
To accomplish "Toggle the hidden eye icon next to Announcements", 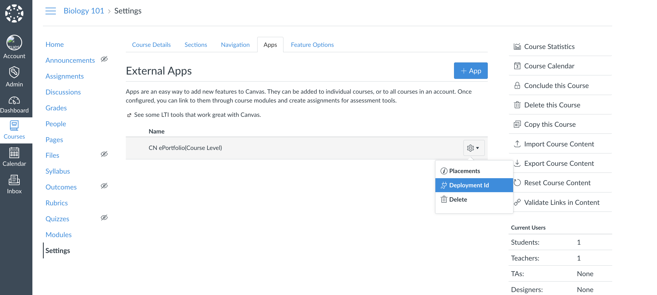I will (x=104, y=59).
